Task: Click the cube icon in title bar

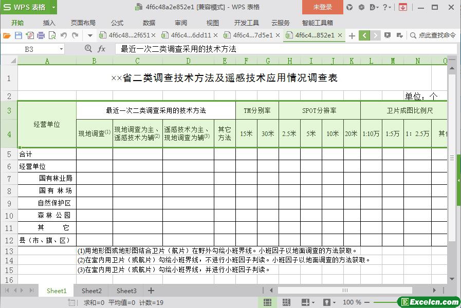Action: (x=361, y=7)
